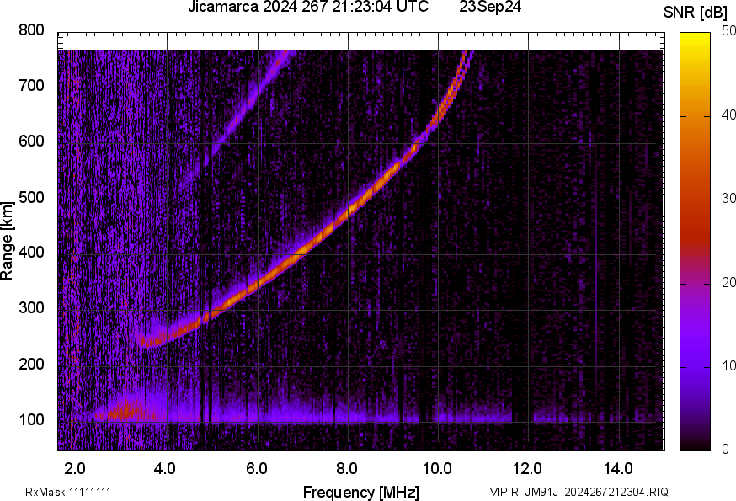Click the date label '23Sep24'
The image size is (736, 501).
click(490, 7)
